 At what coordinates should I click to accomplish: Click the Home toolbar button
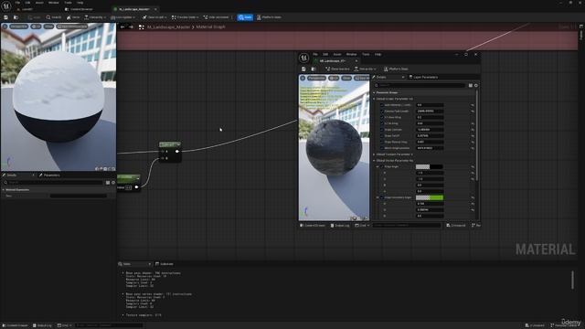click(x=73, y=17)
